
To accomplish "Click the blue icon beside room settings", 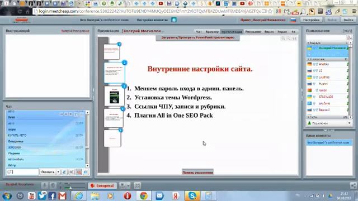I will tap(174, 20).
